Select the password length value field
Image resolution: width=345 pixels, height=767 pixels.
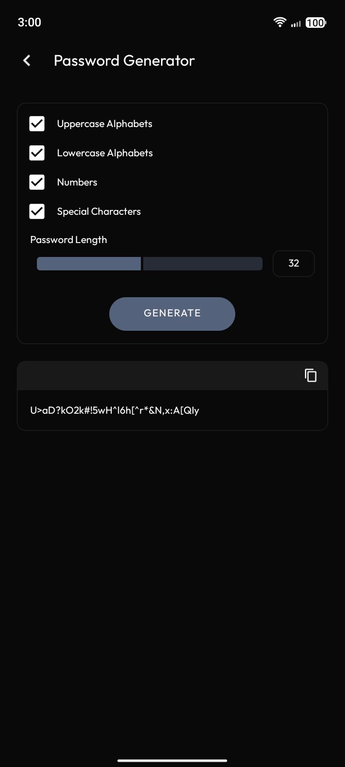pyautogui.click(x=294, y=263)
